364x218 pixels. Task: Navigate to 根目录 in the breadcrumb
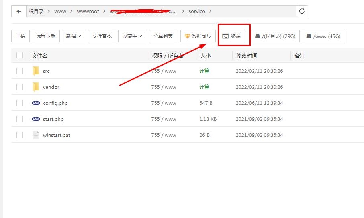(x=36, y=11)
